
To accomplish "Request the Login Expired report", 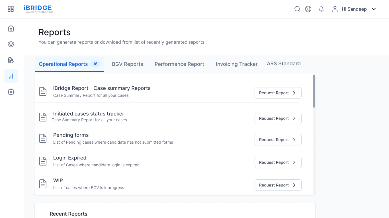I will coord(278,162).
